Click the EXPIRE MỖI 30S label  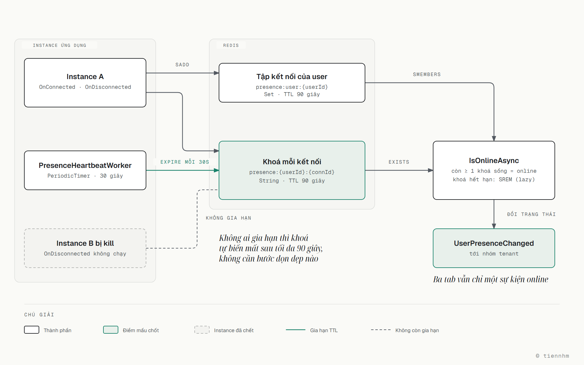tap(185, 162)
